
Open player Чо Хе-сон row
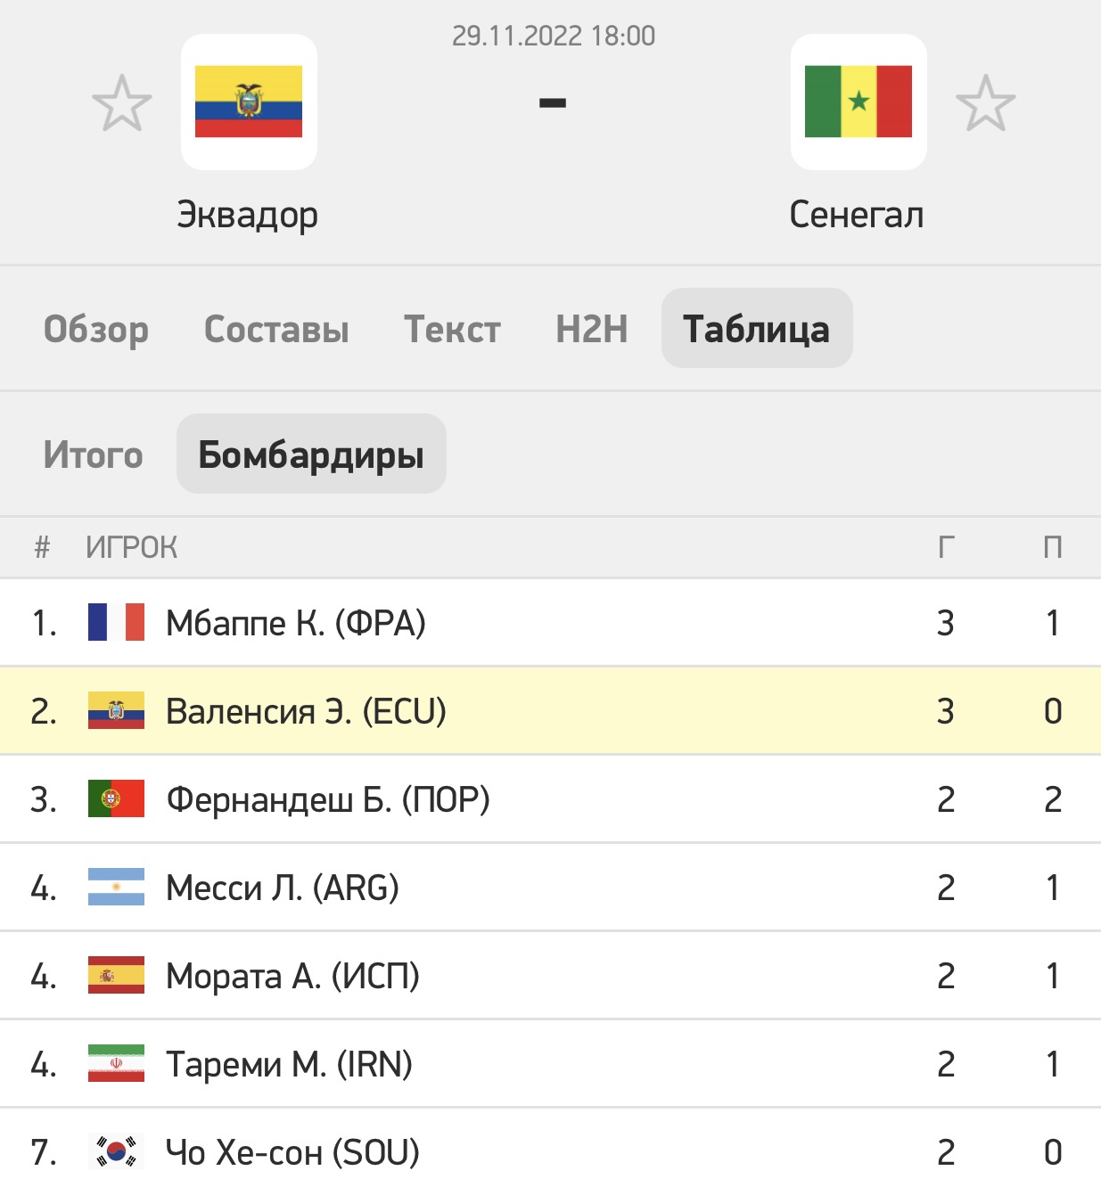click(x=550, y=1149)
